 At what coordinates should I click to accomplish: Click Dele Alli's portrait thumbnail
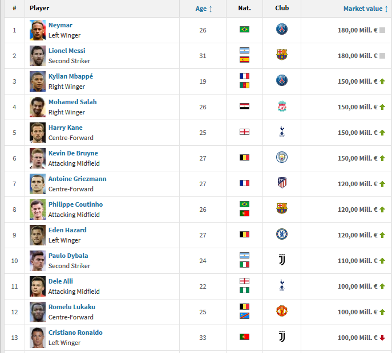tap(38, 285)
